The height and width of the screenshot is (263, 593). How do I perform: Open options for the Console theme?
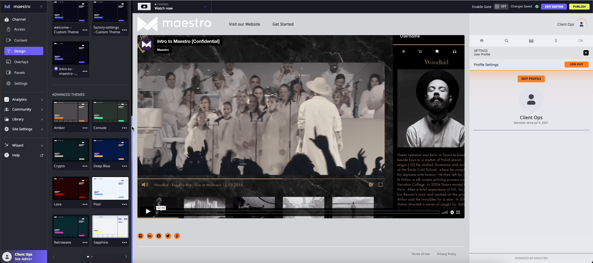coord(124,128)
